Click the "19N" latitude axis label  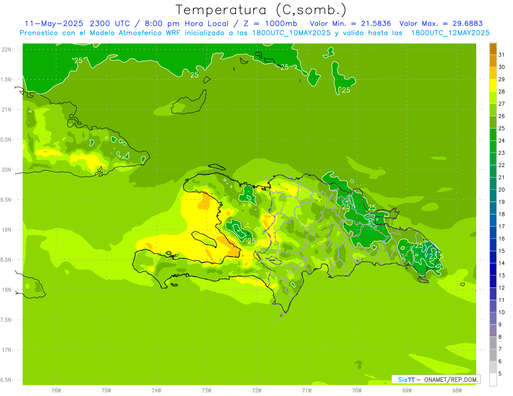6,230
